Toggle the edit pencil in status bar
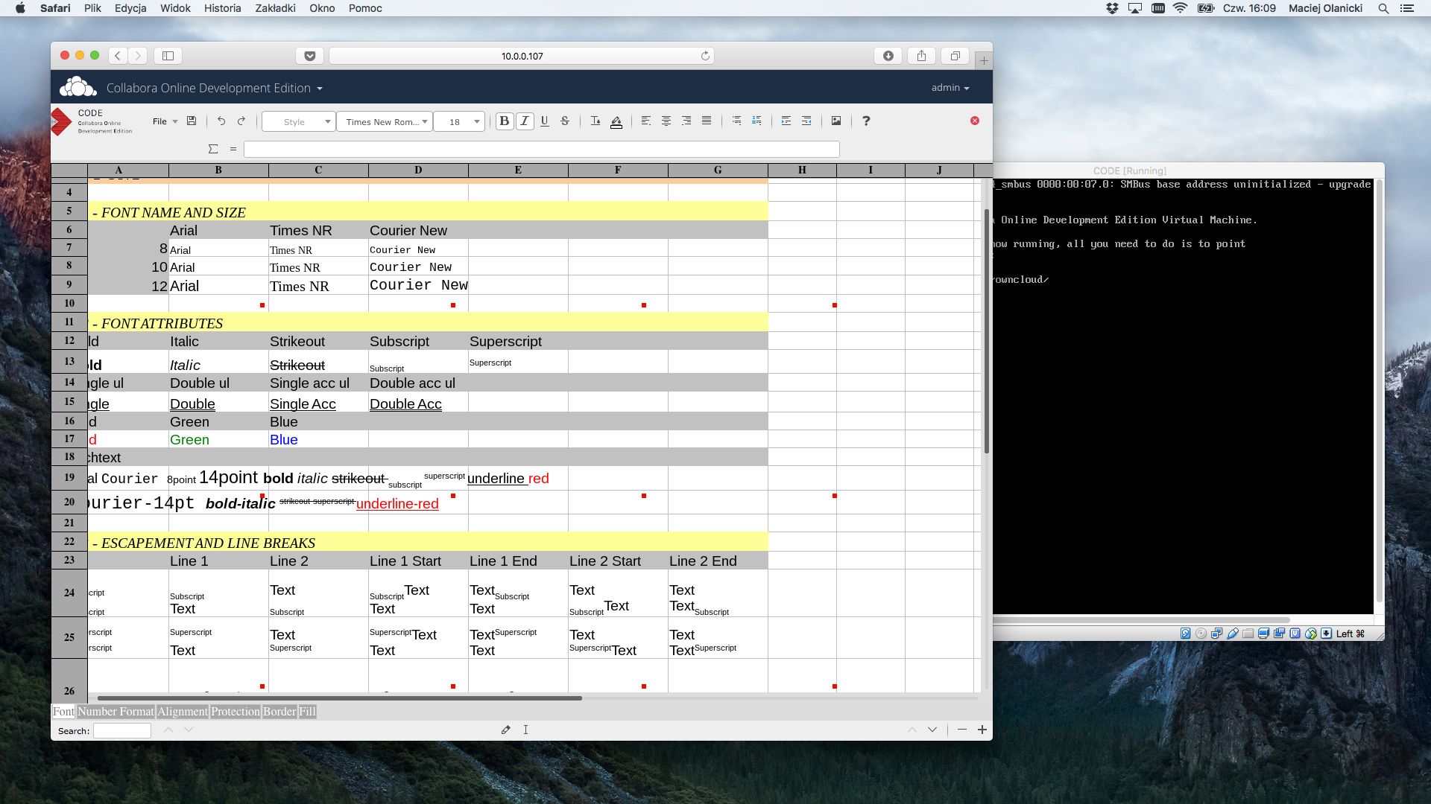 tap(506, 730)
